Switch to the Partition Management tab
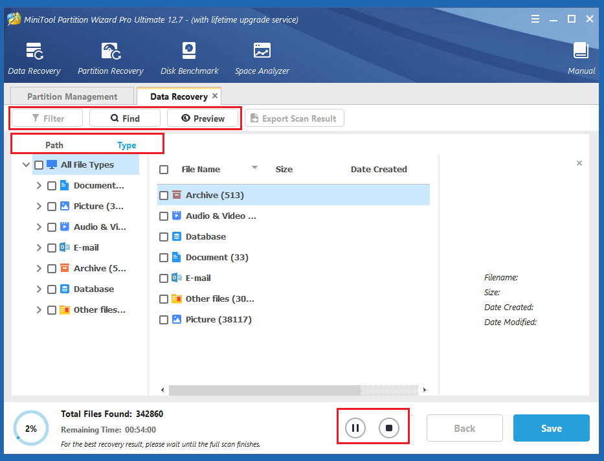The width and height of the screenshot is (604, 461). 72,96
